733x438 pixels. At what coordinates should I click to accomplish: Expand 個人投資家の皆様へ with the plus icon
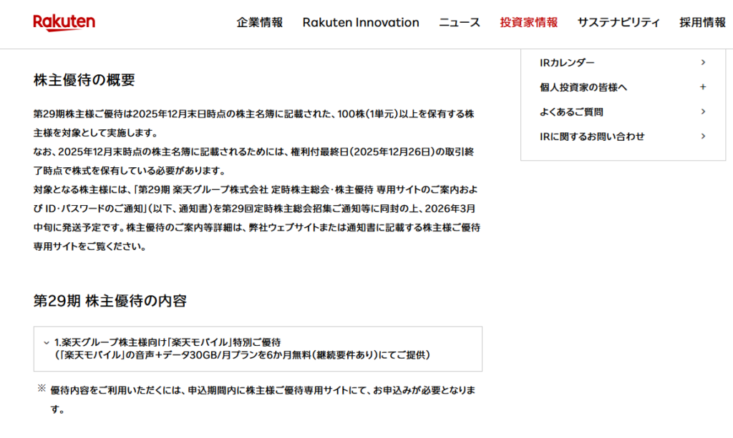coord(703,87)
